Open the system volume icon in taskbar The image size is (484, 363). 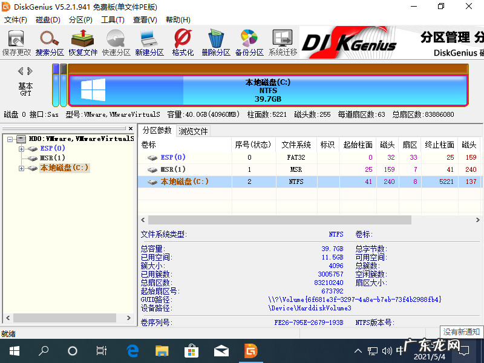(388, 350)
